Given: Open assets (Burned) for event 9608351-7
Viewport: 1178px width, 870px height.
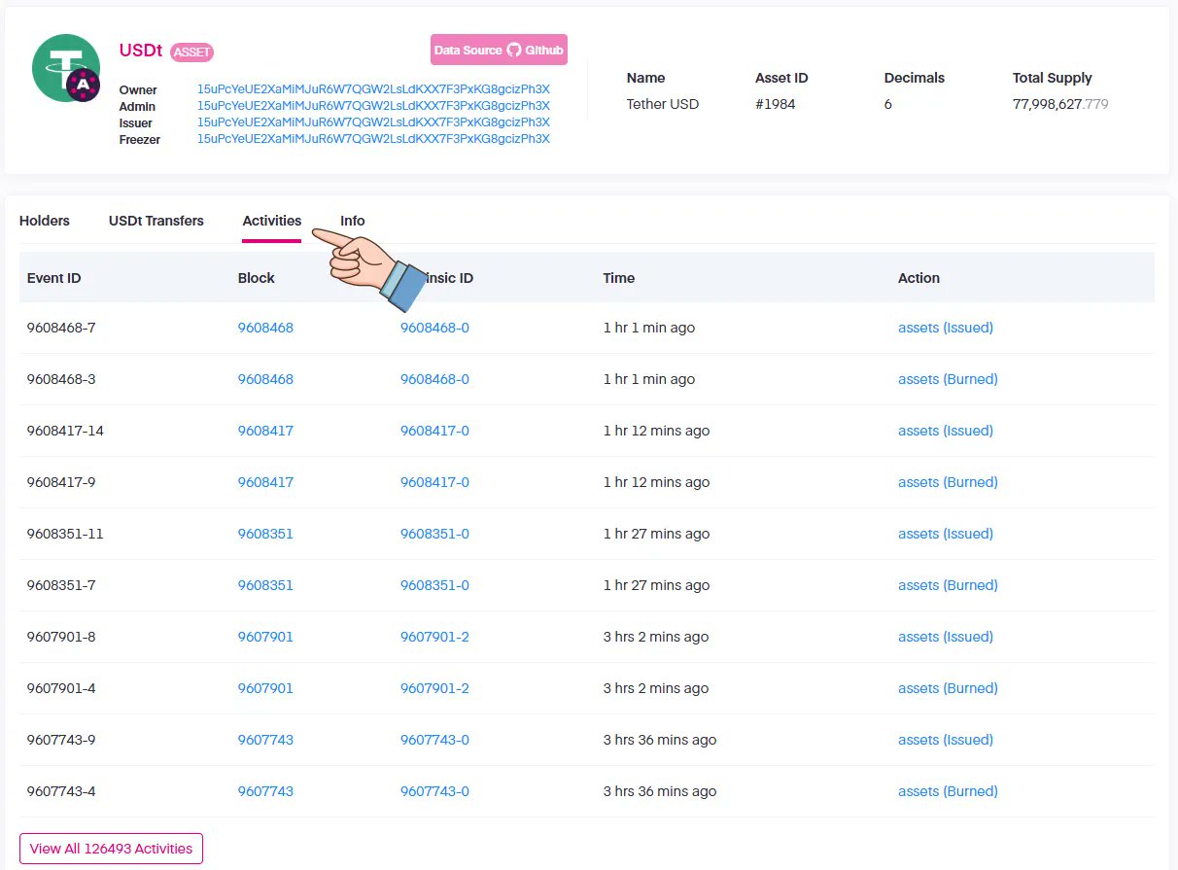Looking at the screenshot, I should coord(948,585).
